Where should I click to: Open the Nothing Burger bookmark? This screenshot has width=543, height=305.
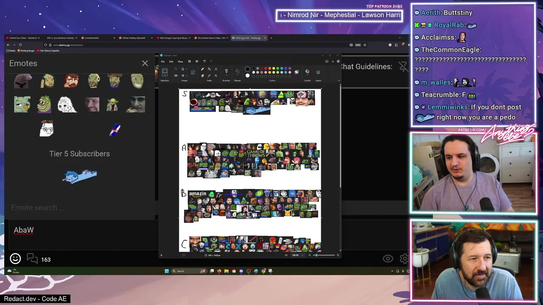[x=26, y=50]
